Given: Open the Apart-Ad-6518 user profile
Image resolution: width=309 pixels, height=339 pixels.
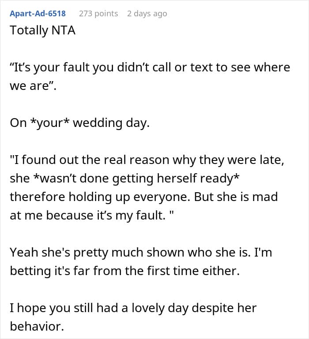Looking at the screenshot, I should click(38, 13).
